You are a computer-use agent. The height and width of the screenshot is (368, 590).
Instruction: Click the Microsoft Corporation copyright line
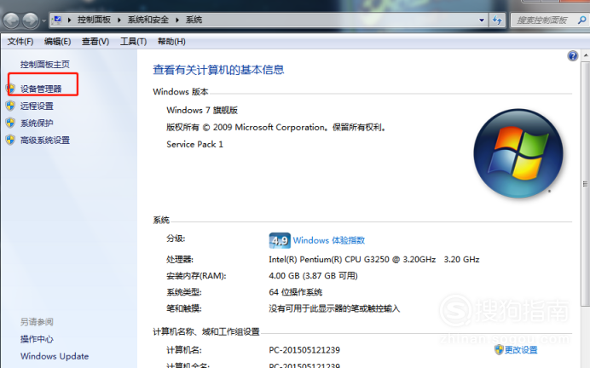click(x=276, y=128)
